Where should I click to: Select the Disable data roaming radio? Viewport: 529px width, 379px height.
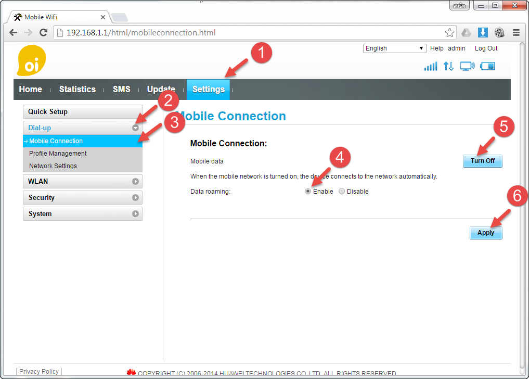(x=342, y=191)
